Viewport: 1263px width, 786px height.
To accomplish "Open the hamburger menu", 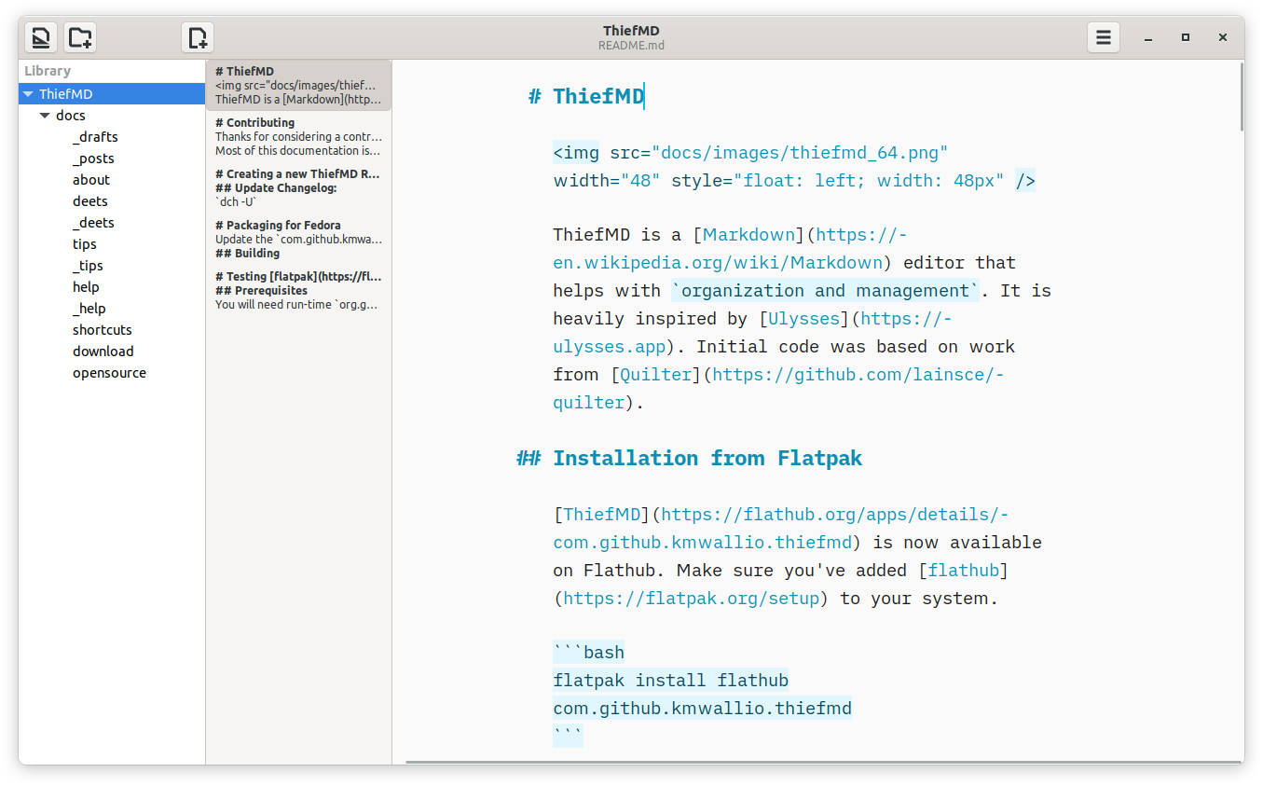I will coord(1104,37).
